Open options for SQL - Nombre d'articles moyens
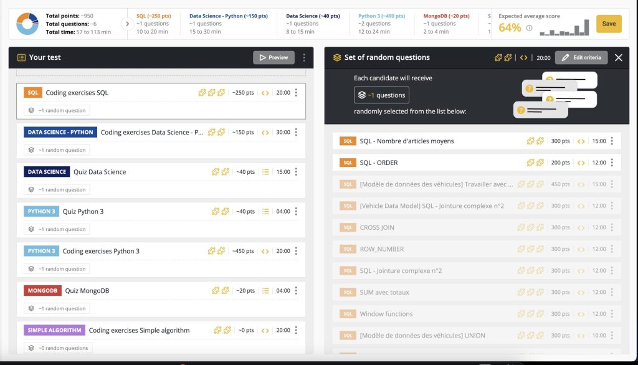The width and height of the screenshot is (638, 365). click(612, 141)
